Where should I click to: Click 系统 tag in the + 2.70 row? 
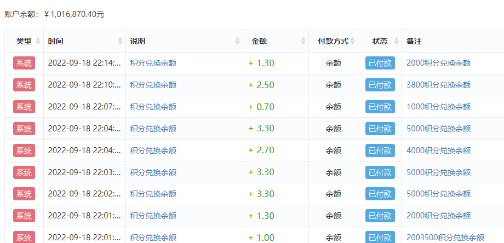24,150
